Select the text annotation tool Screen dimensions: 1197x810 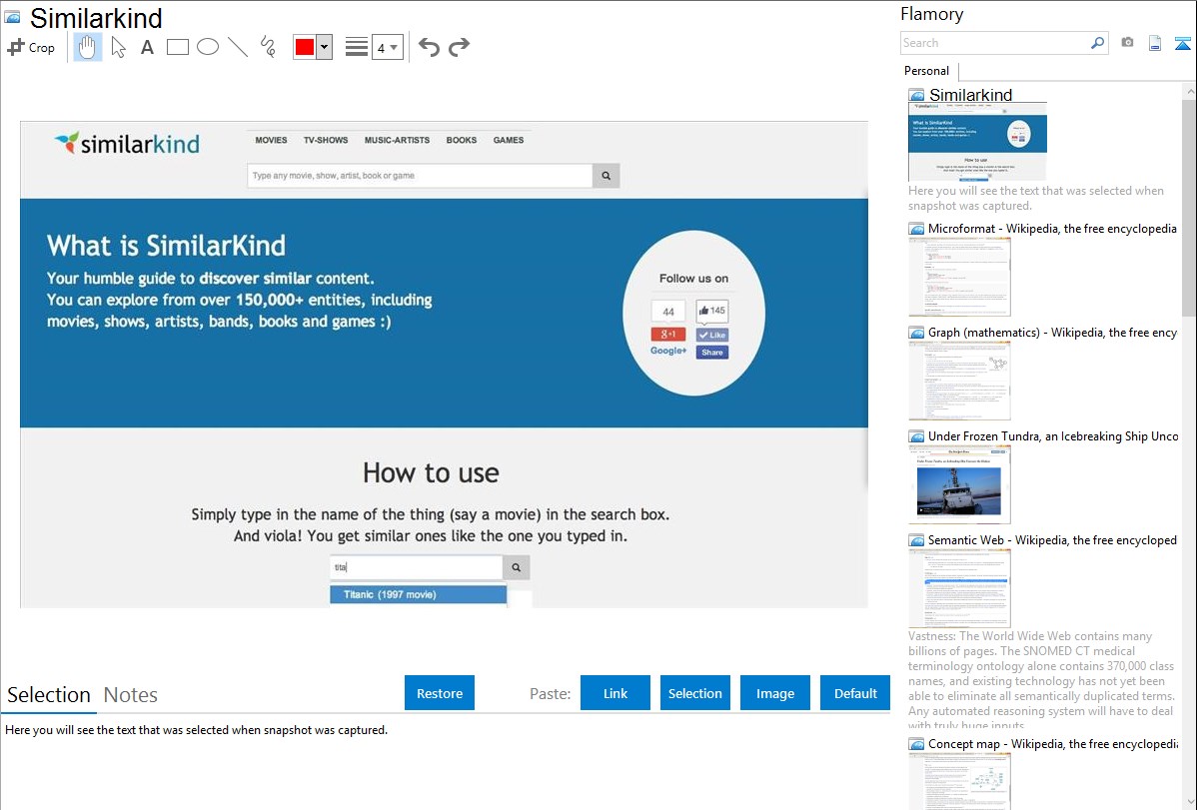pos(147,47)
